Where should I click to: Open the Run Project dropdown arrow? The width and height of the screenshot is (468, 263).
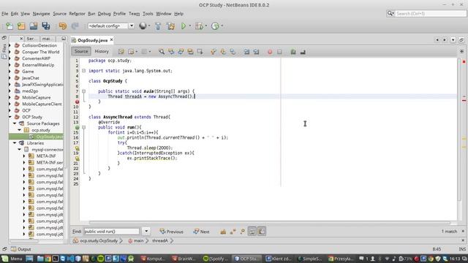click(190, 26)
